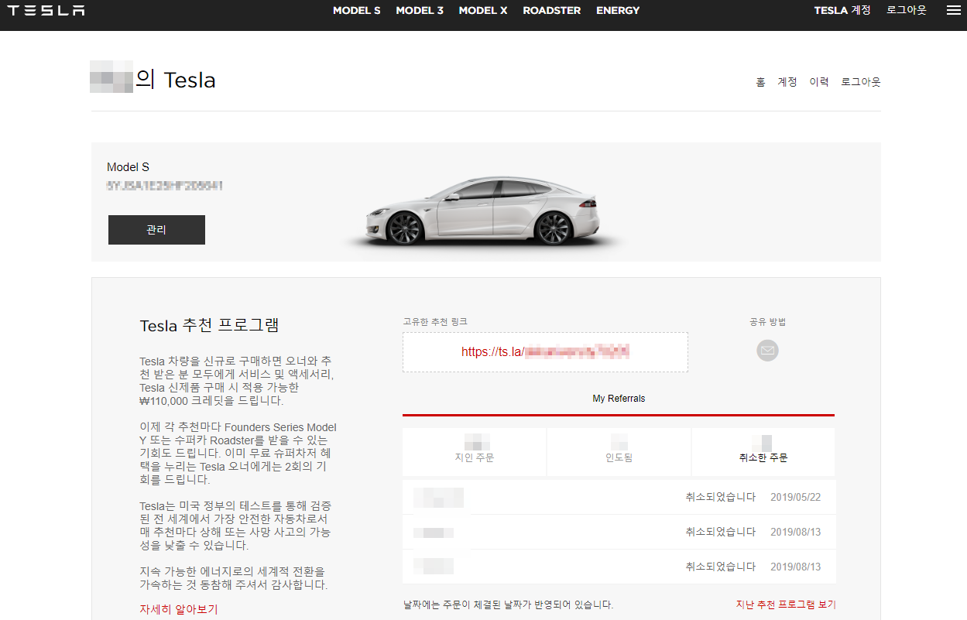This screenshot has height=620, width=967.
Task: Click 고유한 추천 링크 label
Action: [435, 321]
